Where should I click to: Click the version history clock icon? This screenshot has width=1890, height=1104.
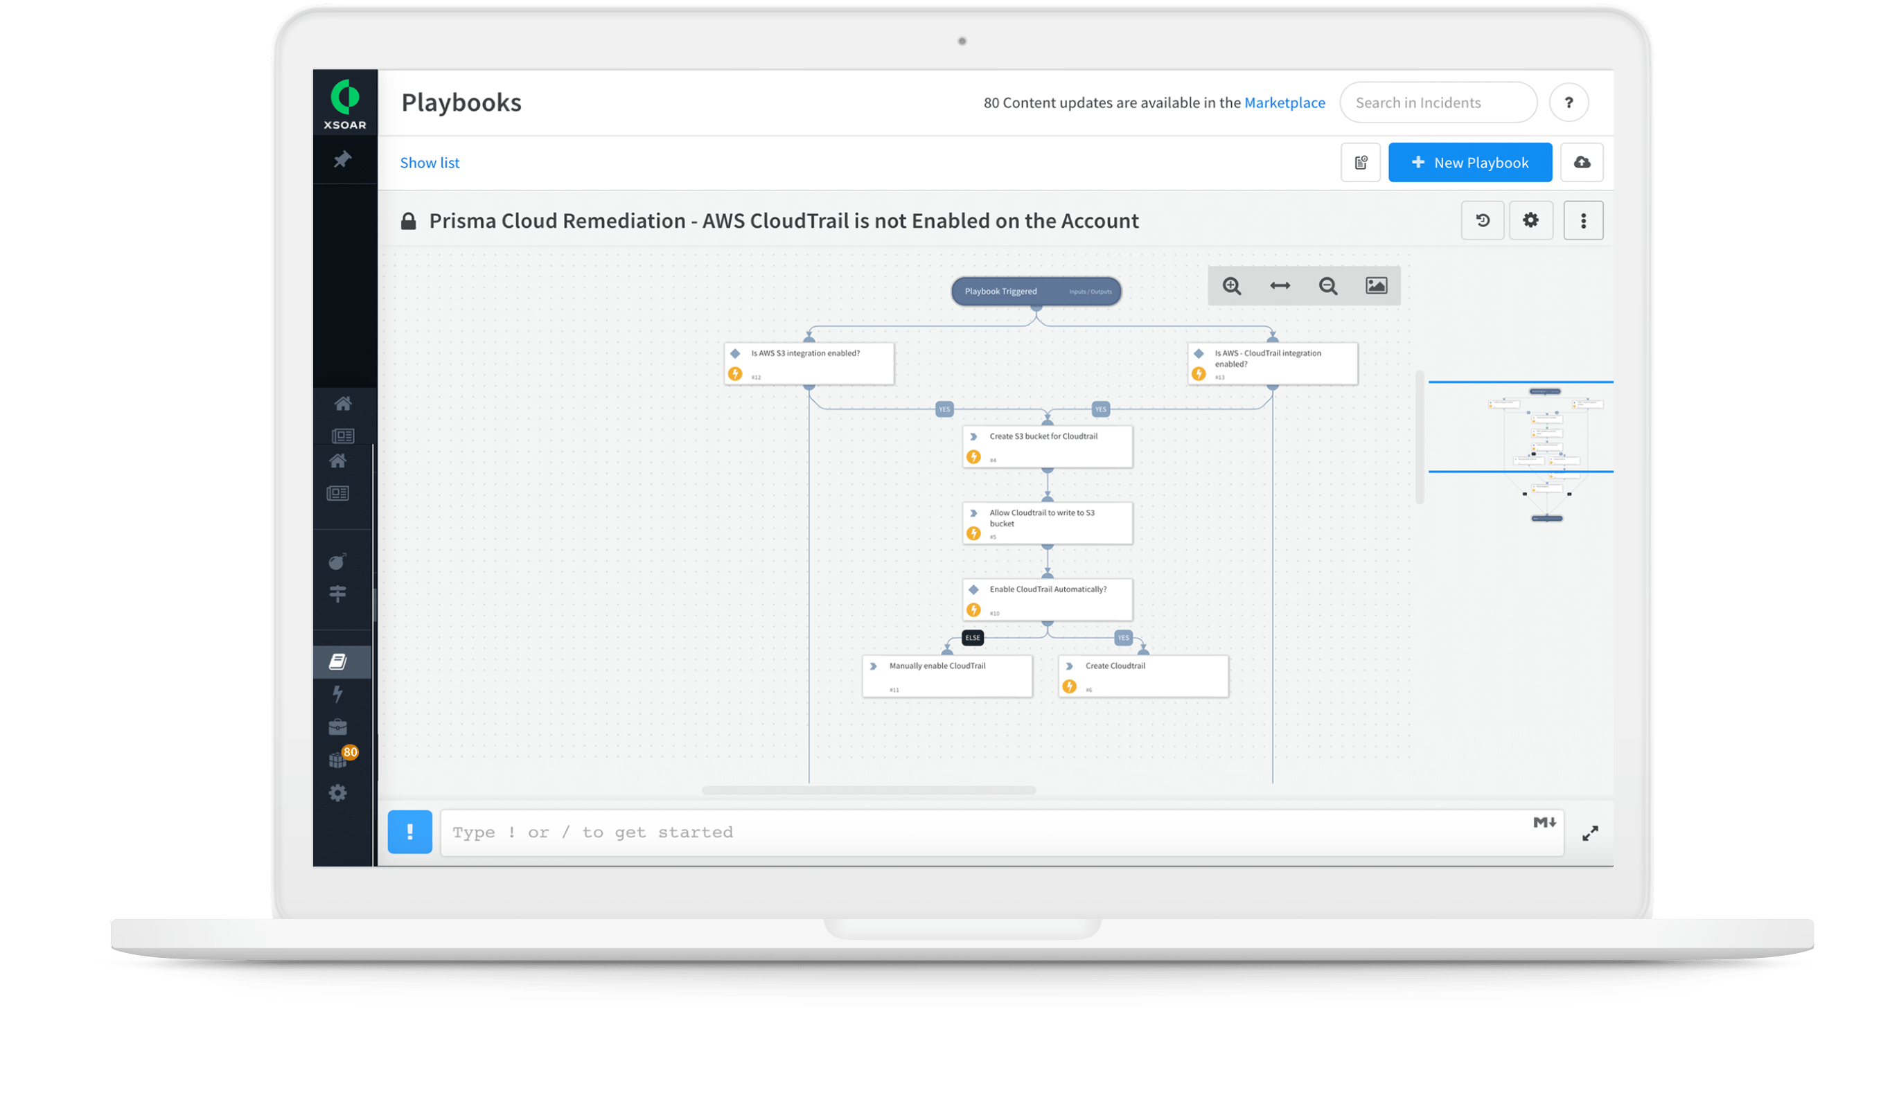(x=1482, y=220)
